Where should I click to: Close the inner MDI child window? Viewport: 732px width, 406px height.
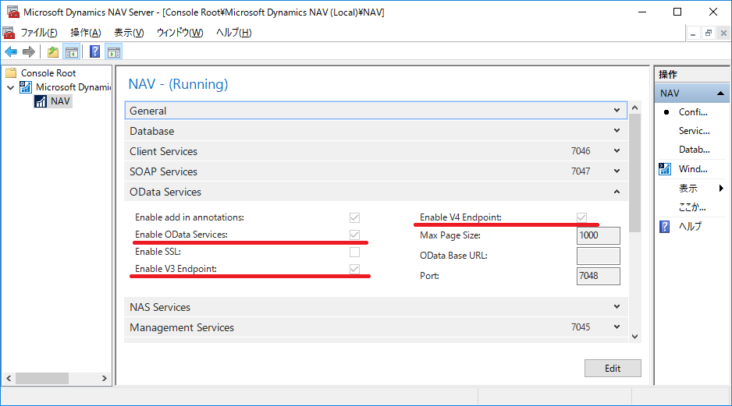(723, 33)
